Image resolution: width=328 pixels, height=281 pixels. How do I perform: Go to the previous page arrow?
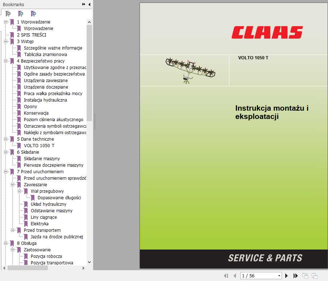(x=235, y=276)
